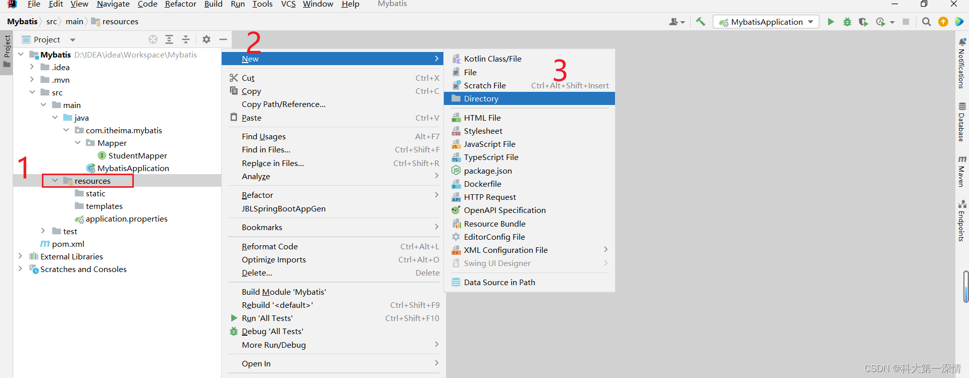Select StudentMapper interface in tree

[x=137, y=155]
